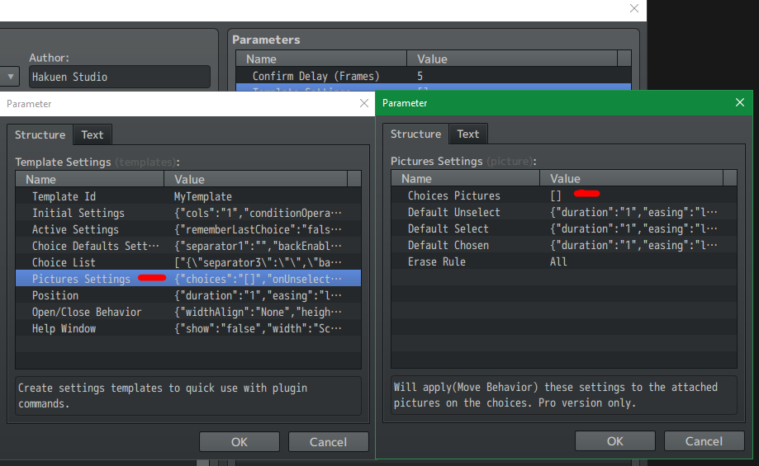Select Structure tab in left Parameter dialog
This screenshot has height=466, width=759.
coord(40,134)
